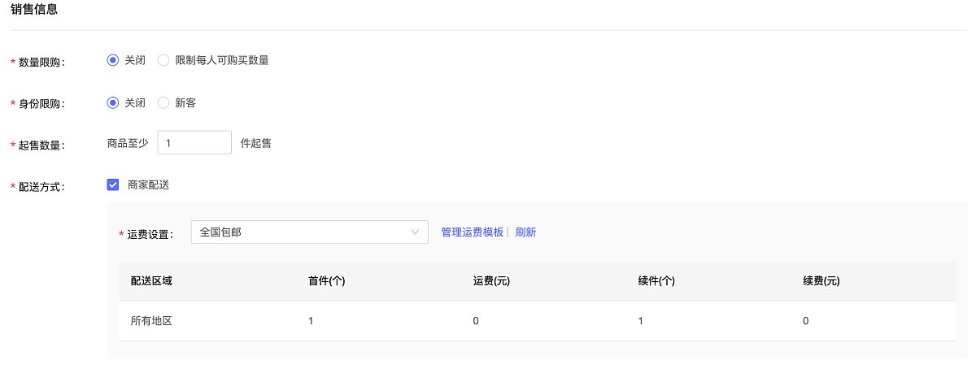Choose 限制每人可购买数量 radio option

pyautogui.click(x=163, y=60)
